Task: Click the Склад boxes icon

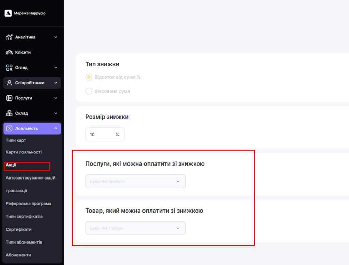Action: tap(10, 113)
